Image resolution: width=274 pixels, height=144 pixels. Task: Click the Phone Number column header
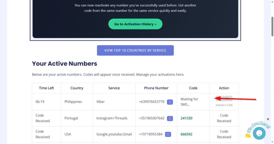coord(156,88)
